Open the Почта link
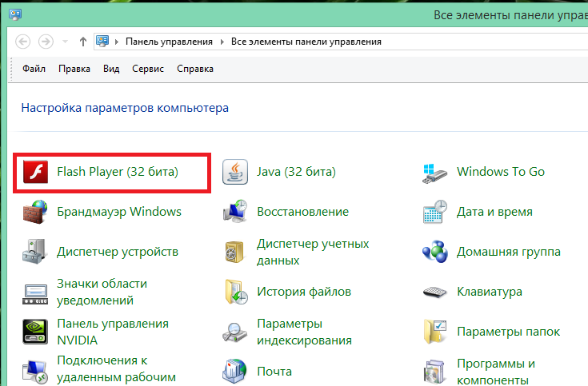 pyautogui.click(x=274, y=372)
